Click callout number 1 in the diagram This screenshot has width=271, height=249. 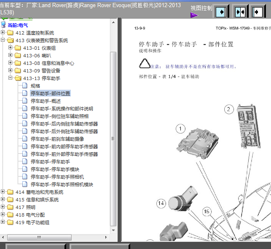[180, 129]
